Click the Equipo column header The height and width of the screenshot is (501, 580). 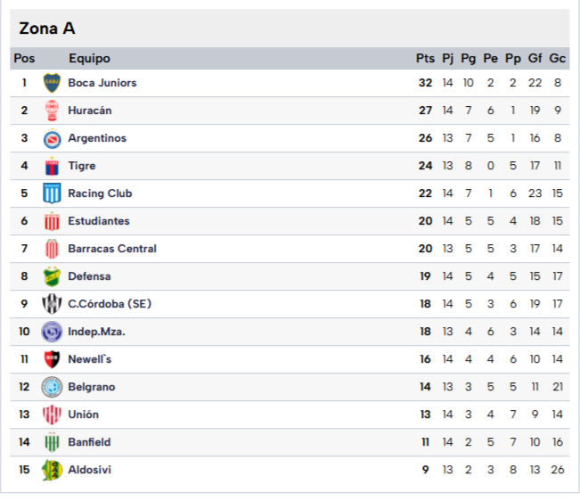tap(89, 59)
